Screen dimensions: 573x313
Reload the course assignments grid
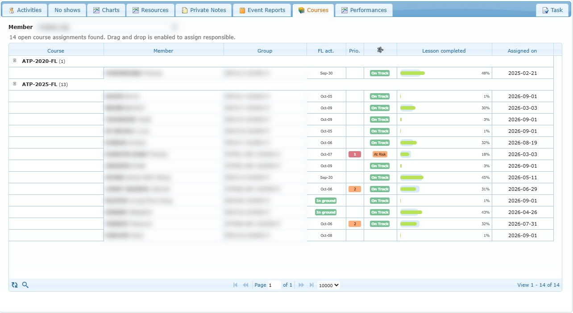[x=15, y=285]
